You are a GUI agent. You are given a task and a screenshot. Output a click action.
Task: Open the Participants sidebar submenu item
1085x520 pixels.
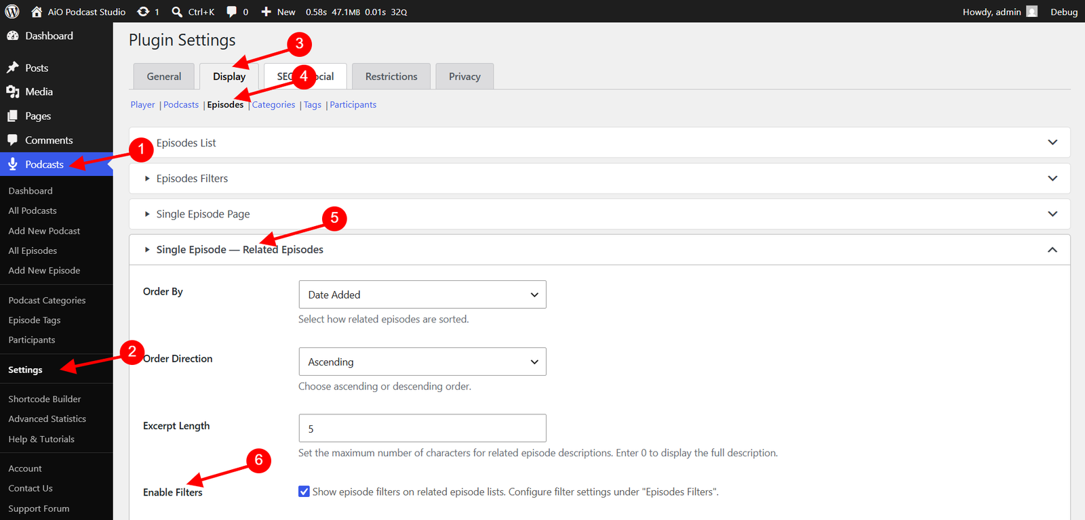(x=32, y=340)
